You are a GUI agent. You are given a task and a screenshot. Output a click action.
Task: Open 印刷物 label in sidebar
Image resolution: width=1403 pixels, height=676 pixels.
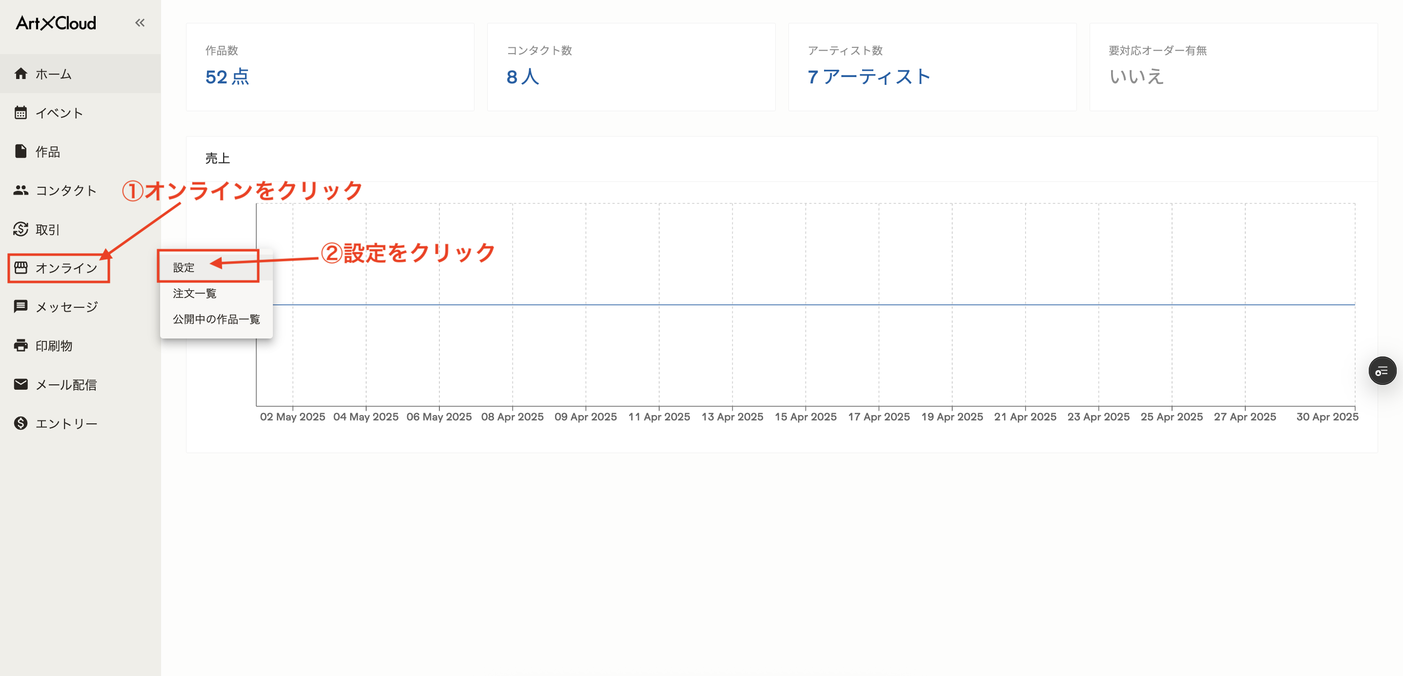pyautogui.click(x=54, y=346)
